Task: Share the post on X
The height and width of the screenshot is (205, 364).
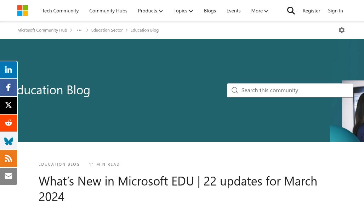Action: [8, 105]
